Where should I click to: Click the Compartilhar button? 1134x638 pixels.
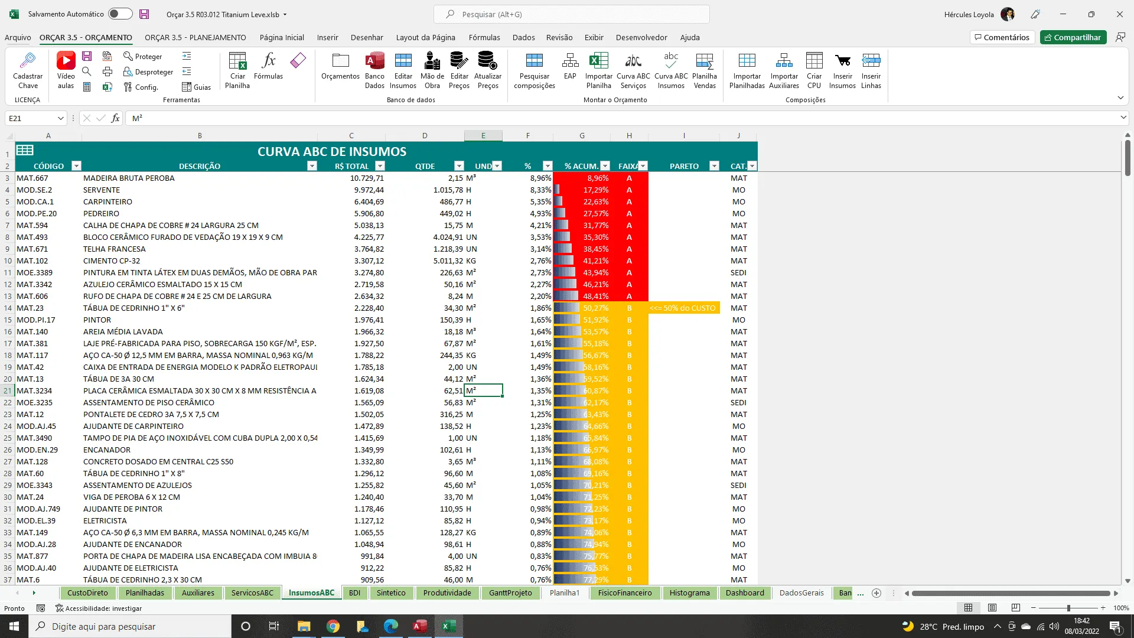click(x=1073, y=37)
